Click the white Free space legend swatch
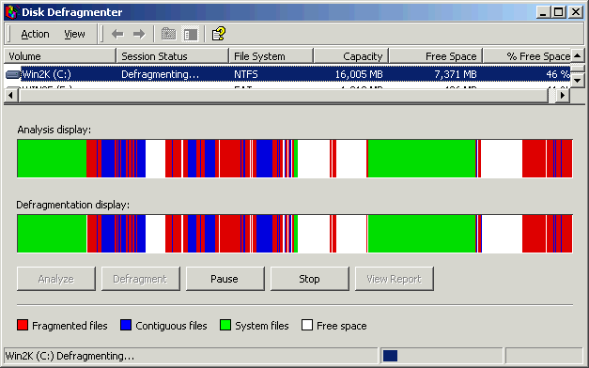The image size is (589, 368). (307, 325)
